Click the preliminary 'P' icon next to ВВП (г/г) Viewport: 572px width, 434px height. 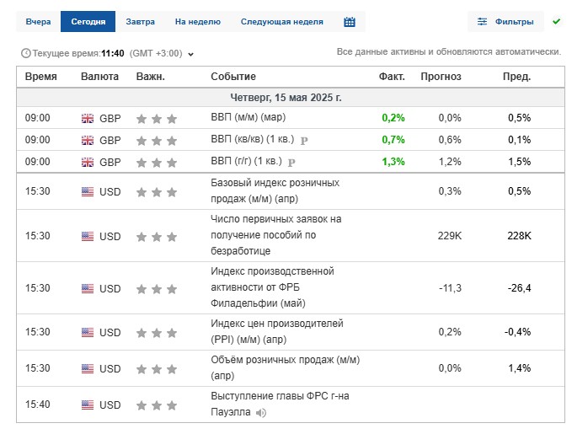[292, 162]
